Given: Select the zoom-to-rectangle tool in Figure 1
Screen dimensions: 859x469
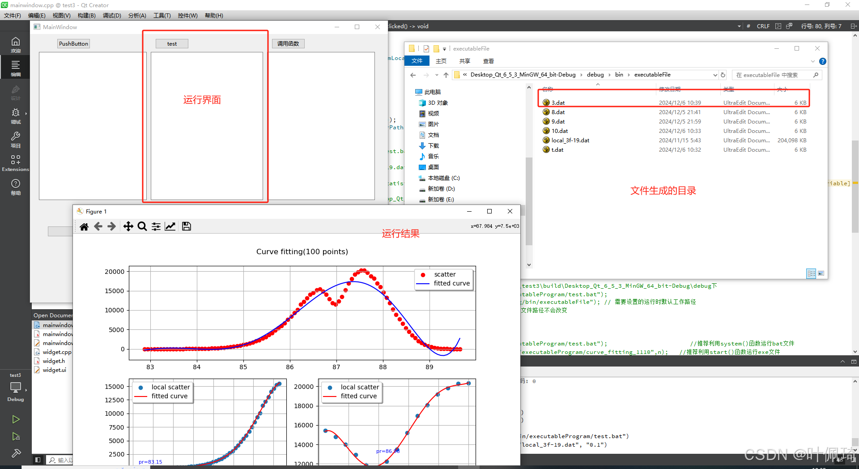Looking at the screenshot, I should point(142,226).
